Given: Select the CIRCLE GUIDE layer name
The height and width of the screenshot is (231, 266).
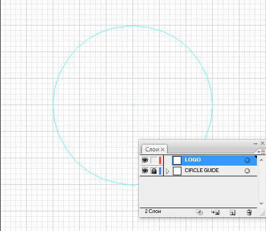Looking at the screenshot, I should pyautogui.click(x=202, y=170).
